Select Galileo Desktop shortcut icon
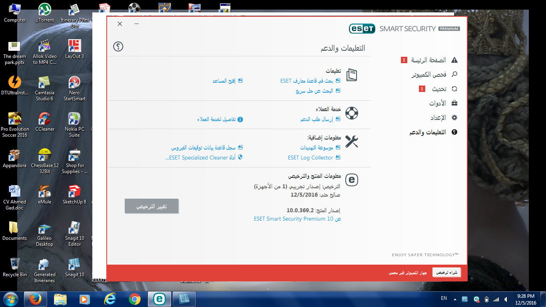The image size is (546, 307). click(x=45, y=234)
